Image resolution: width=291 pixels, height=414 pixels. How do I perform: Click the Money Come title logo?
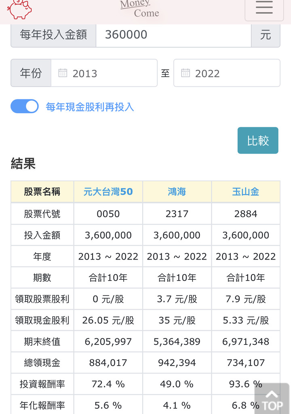[x=140, y=8]
